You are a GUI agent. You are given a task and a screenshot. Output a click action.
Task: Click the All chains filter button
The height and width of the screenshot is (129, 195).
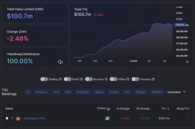(x=28, y=92)
